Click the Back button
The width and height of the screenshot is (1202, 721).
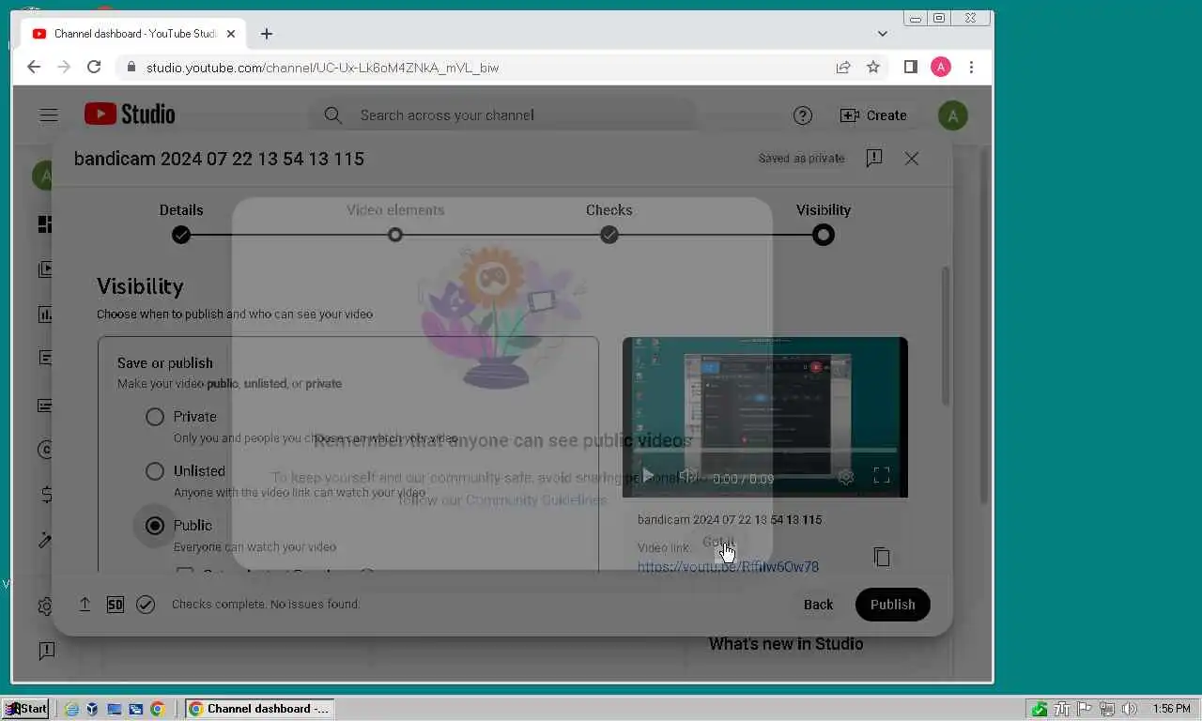click(818, 605)
